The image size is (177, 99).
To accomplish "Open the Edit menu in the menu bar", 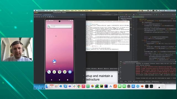I will tap(50, 10).
